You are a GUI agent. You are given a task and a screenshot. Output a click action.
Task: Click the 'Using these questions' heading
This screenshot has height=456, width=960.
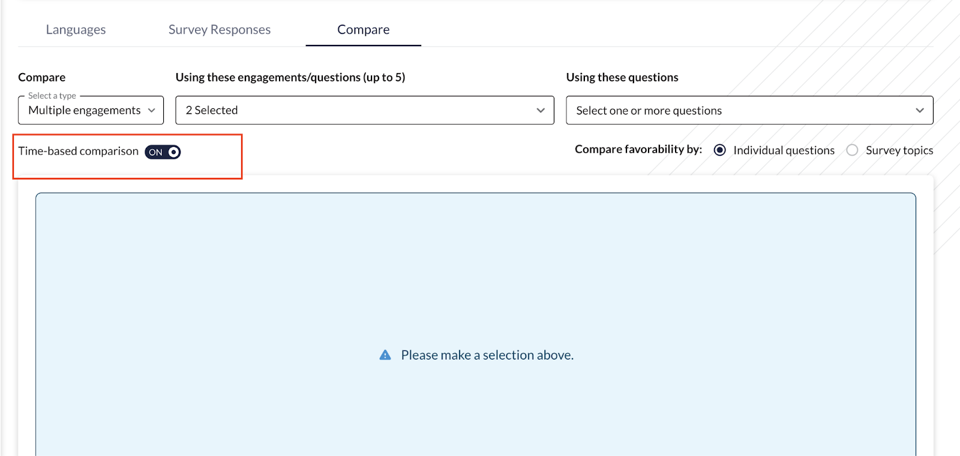pyautogui.click(x=622, y=77)
